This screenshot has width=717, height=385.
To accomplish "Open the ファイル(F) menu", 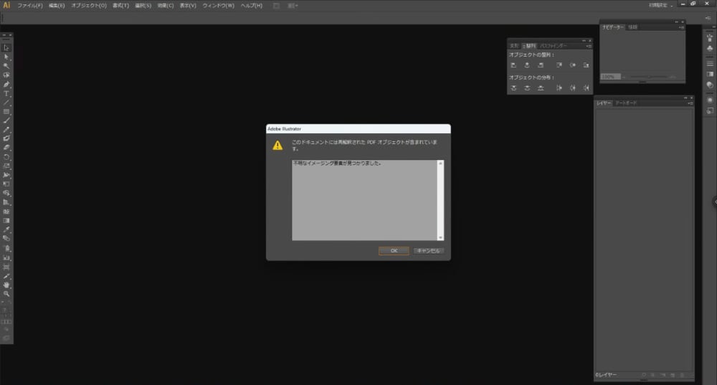I will pos(29,6).
